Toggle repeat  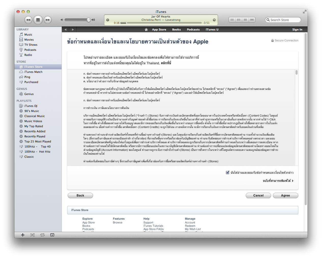click(x=42, y=235)
